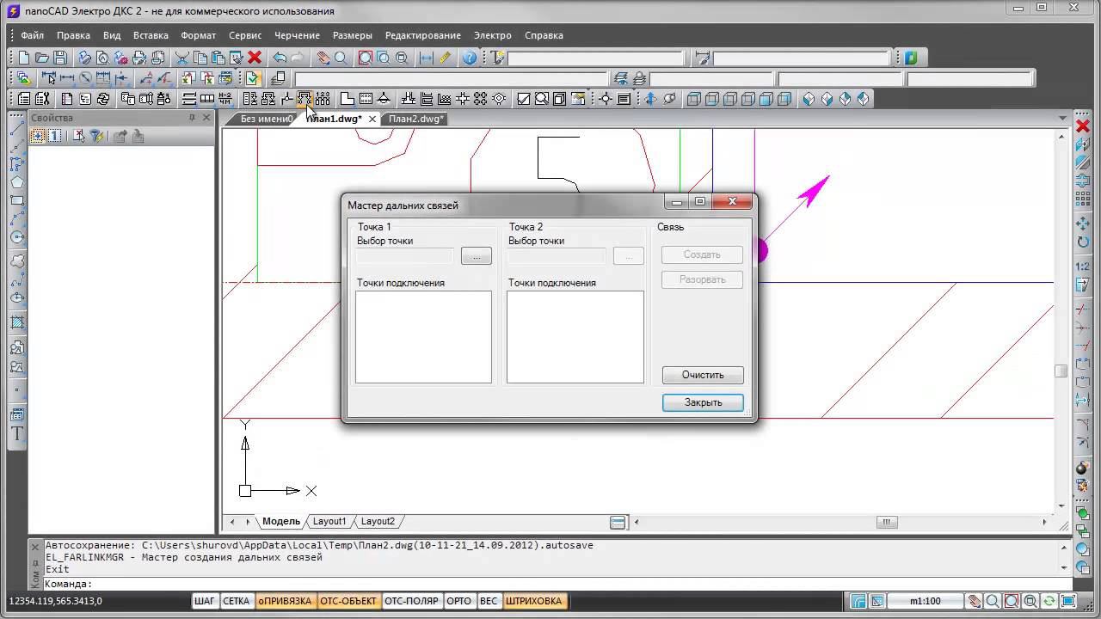Open the Сервис menu
Viewport: 1101px width, 619px height.
[x=245, y=35]
